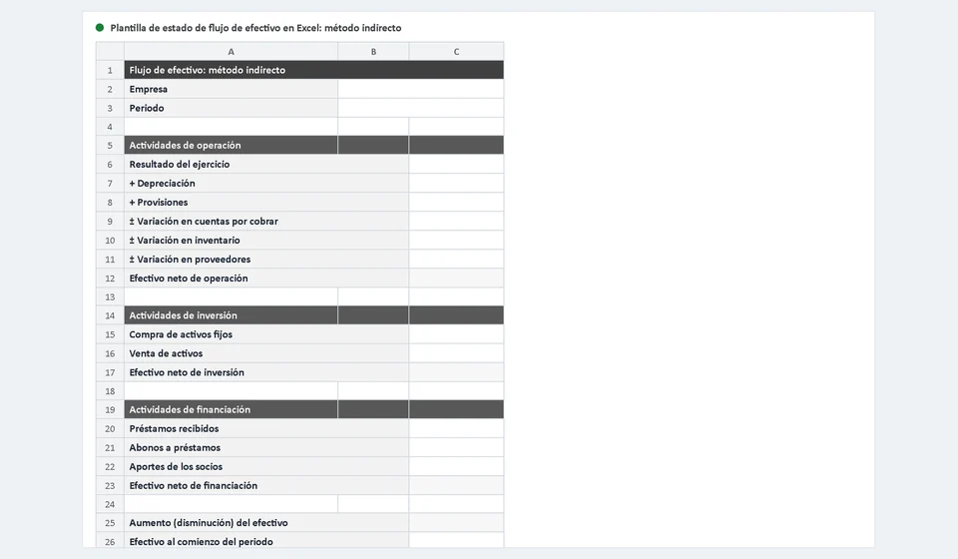Select the Actividades de operación header row
The width and height of the screenshot is (958, 559).
click(314, 146)
